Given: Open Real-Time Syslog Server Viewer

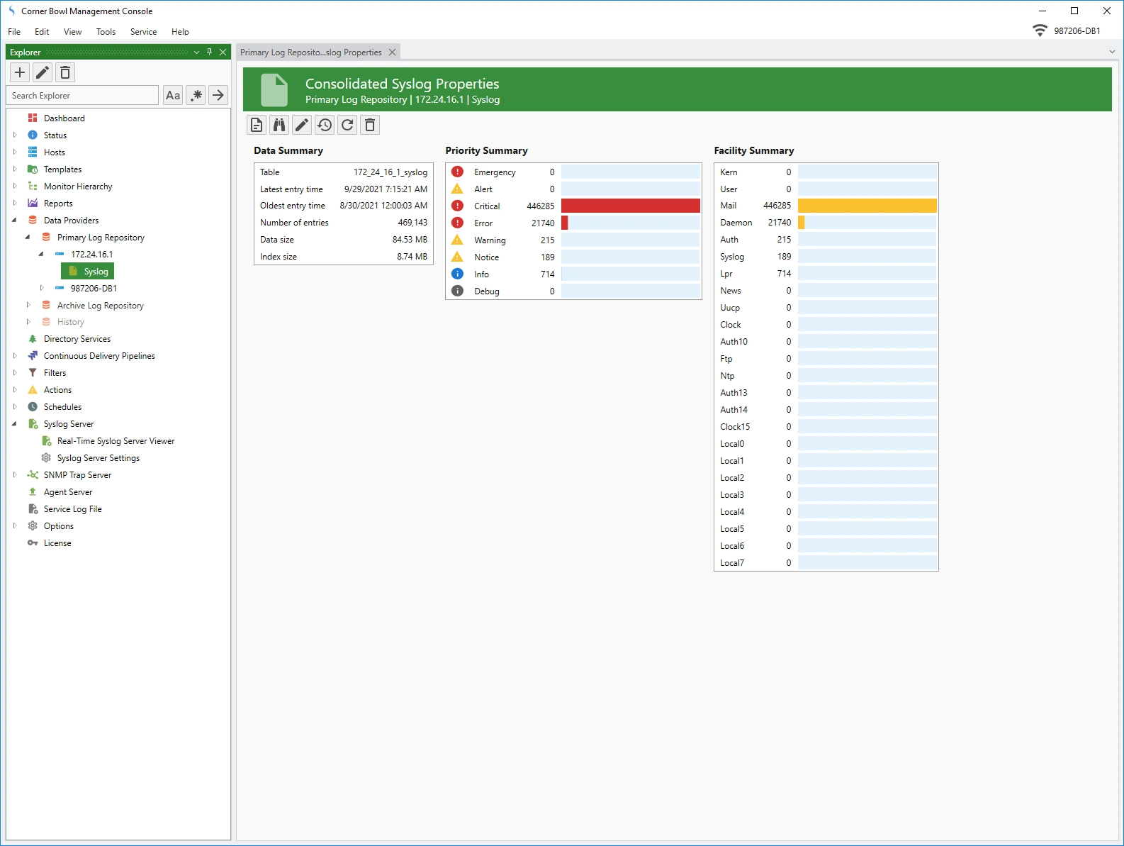Looking at the screenshot, I should 116,441.
